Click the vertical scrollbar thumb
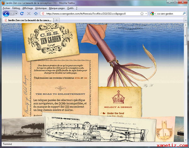 [186, 36]
